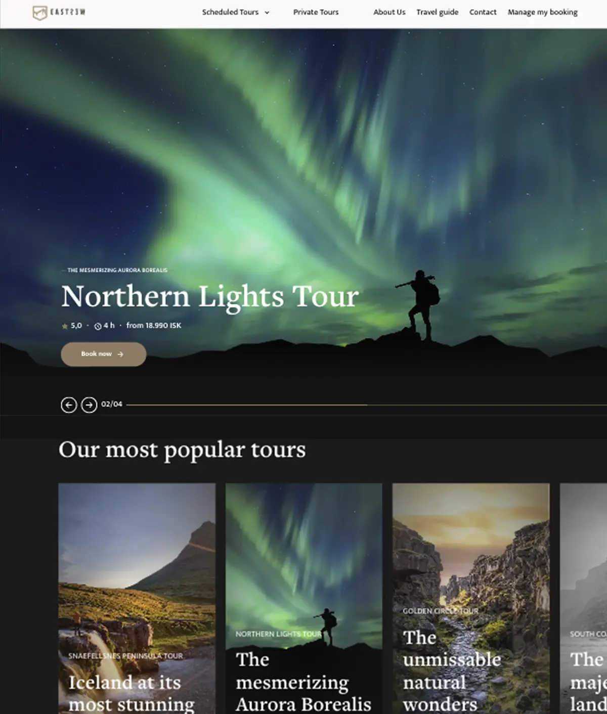Book the Northern Lights Tour now
Viewport: 607px width, 714px height.
104,354
